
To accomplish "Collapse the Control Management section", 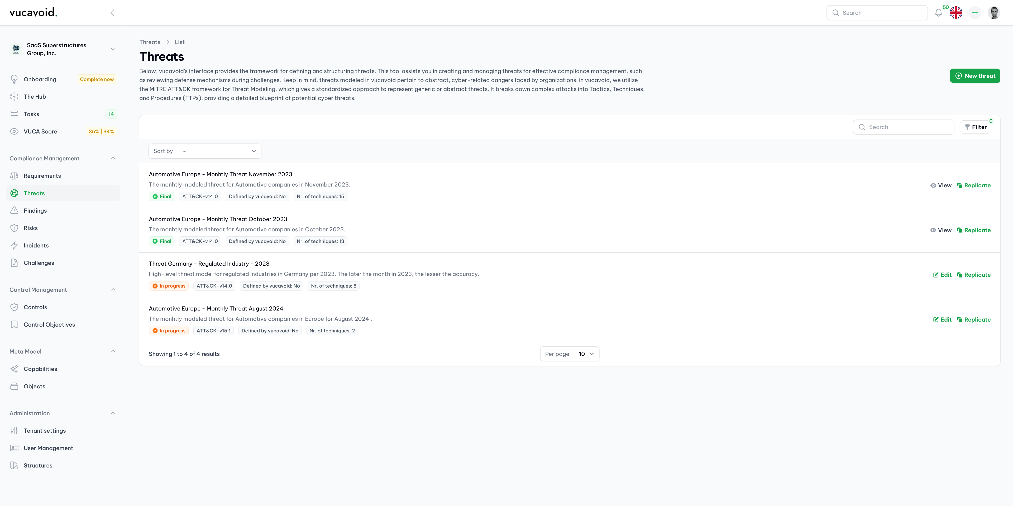I will 113,289.
